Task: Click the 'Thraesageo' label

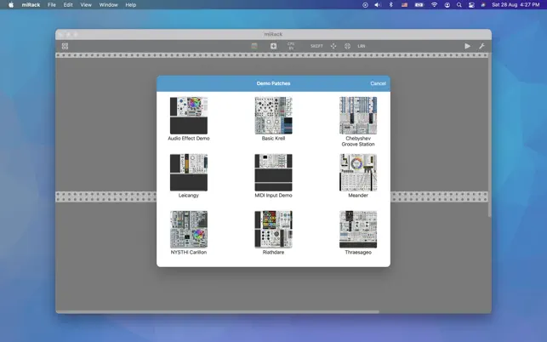Action: coord(358,253)
